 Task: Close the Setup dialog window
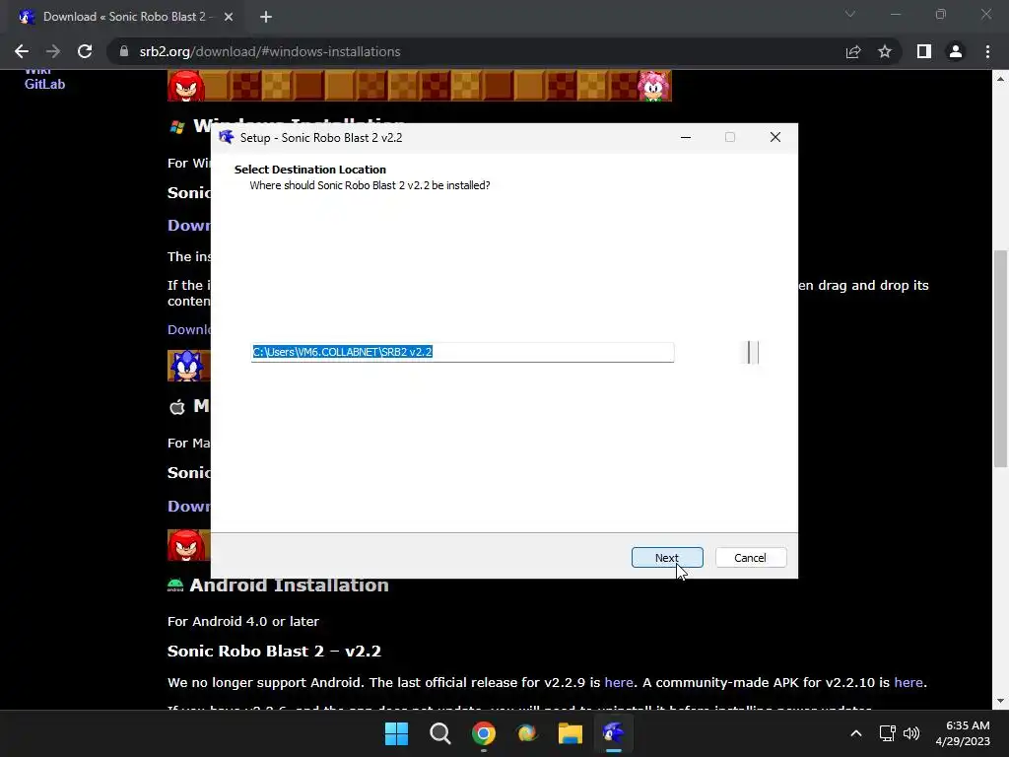click(x=775, y=137)
